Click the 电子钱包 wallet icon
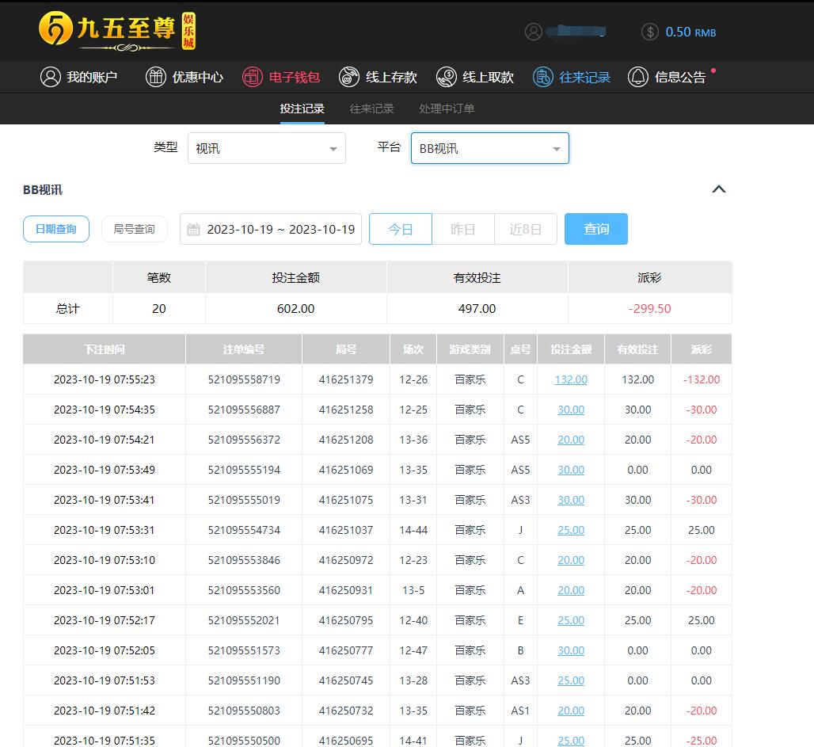 click(x=253, y=77)
